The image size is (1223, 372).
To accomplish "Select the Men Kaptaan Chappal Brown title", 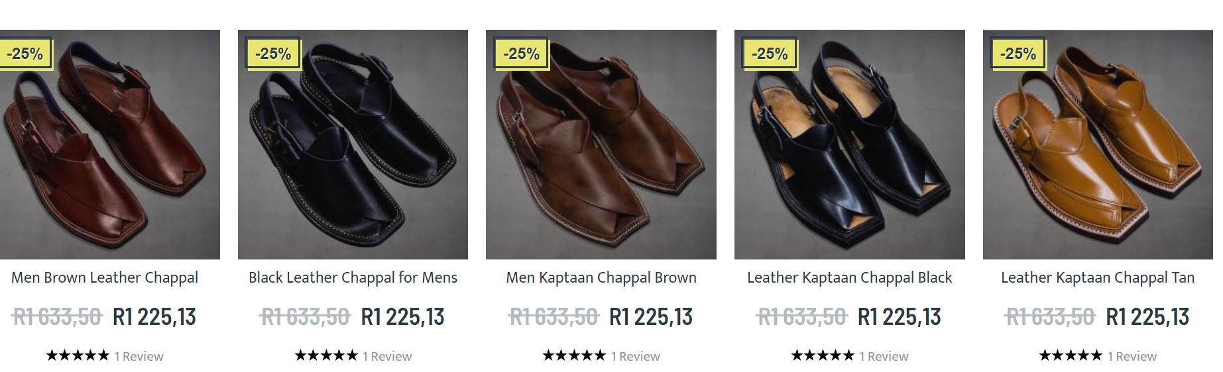I will pos(601,278).
